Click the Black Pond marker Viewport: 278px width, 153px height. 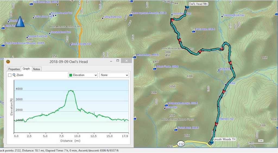[x=219, y=70]
